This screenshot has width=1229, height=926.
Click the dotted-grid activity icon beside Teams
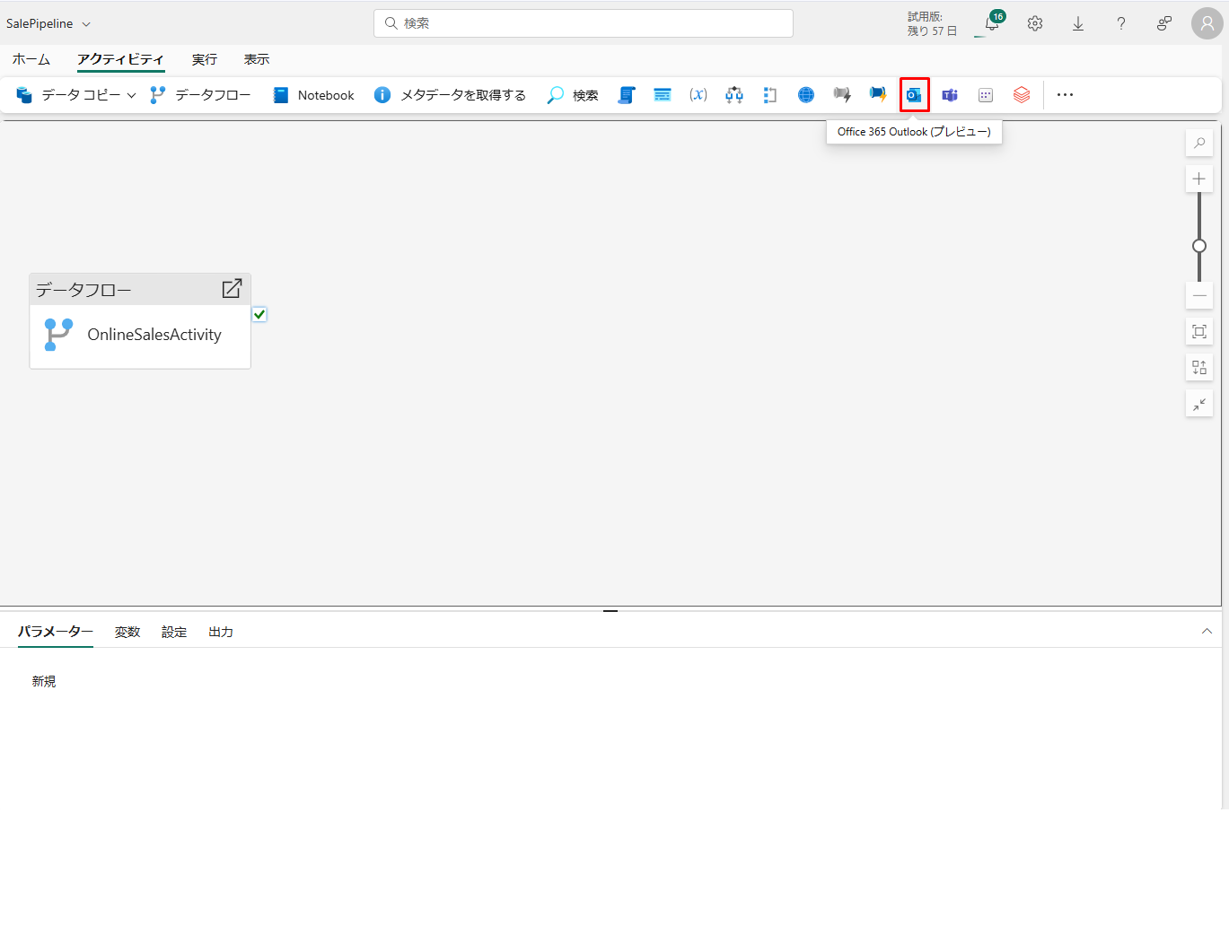point(986,95)
